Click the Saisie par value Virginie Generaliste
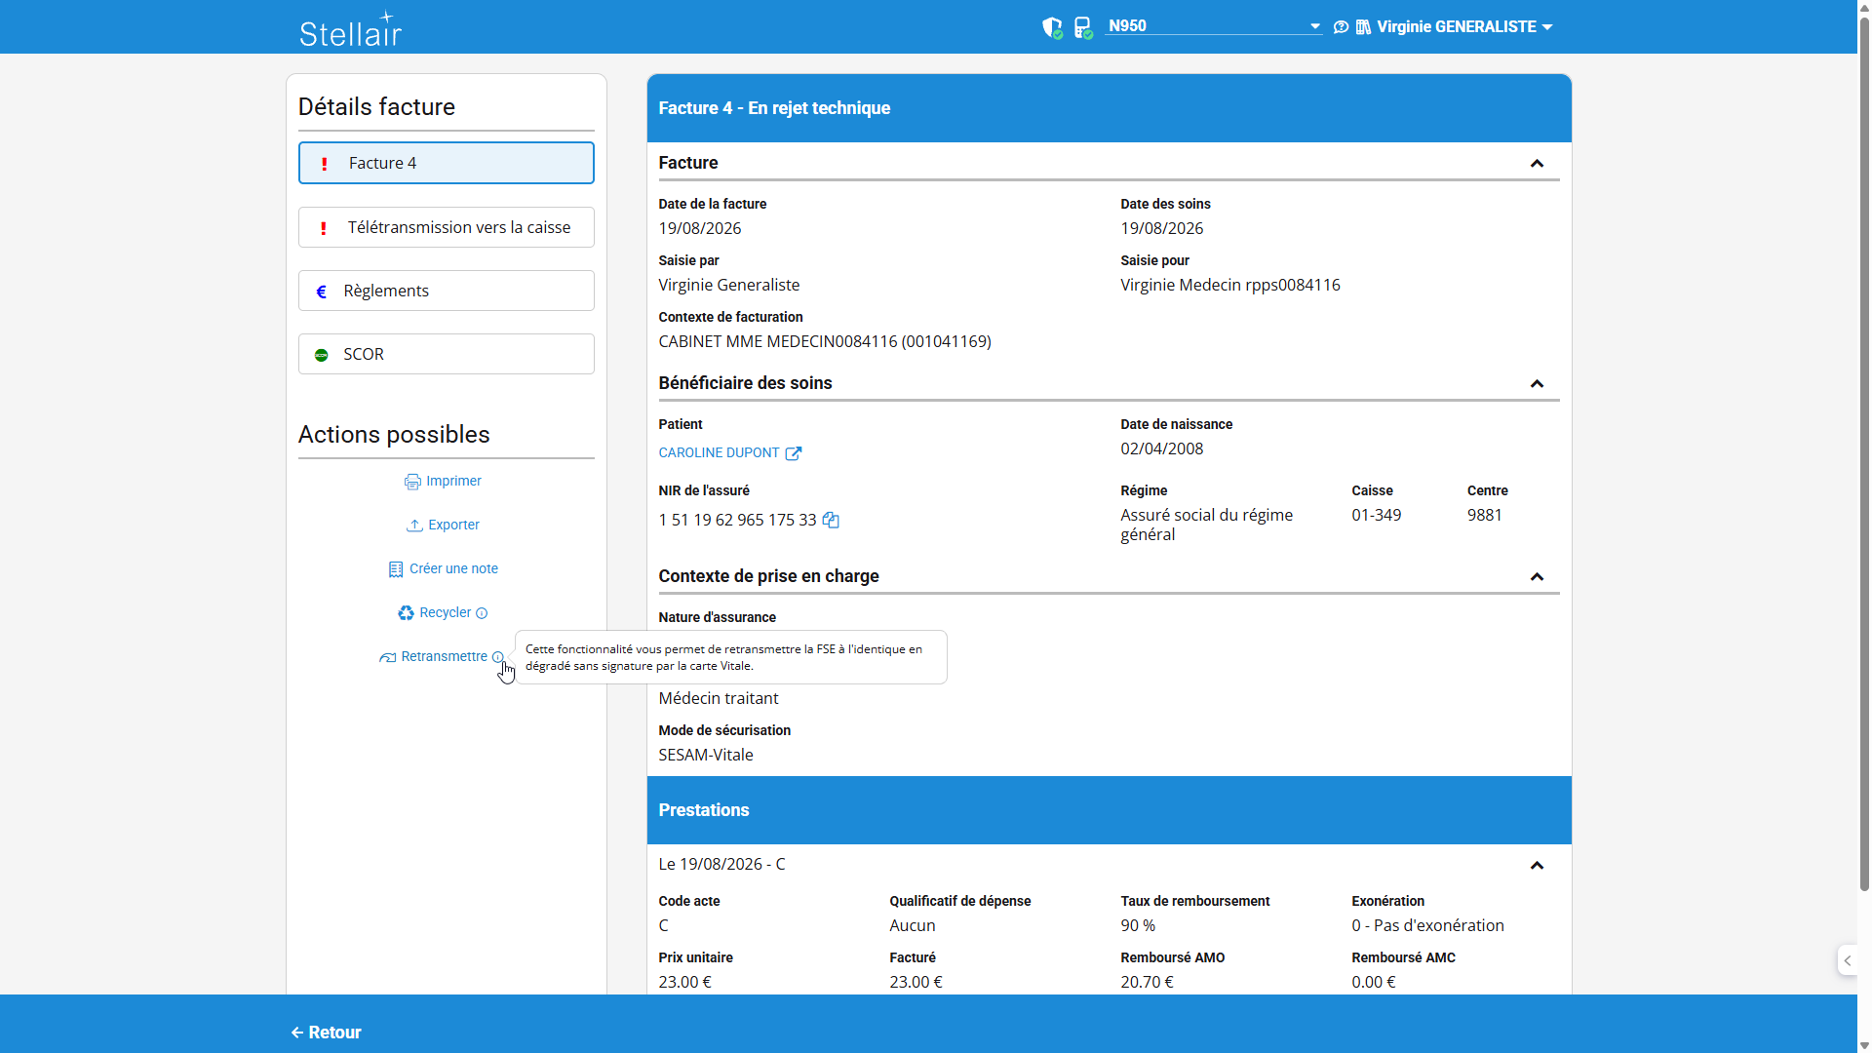Viewport: 1872px width, 1053px height. tap(729, 285)
